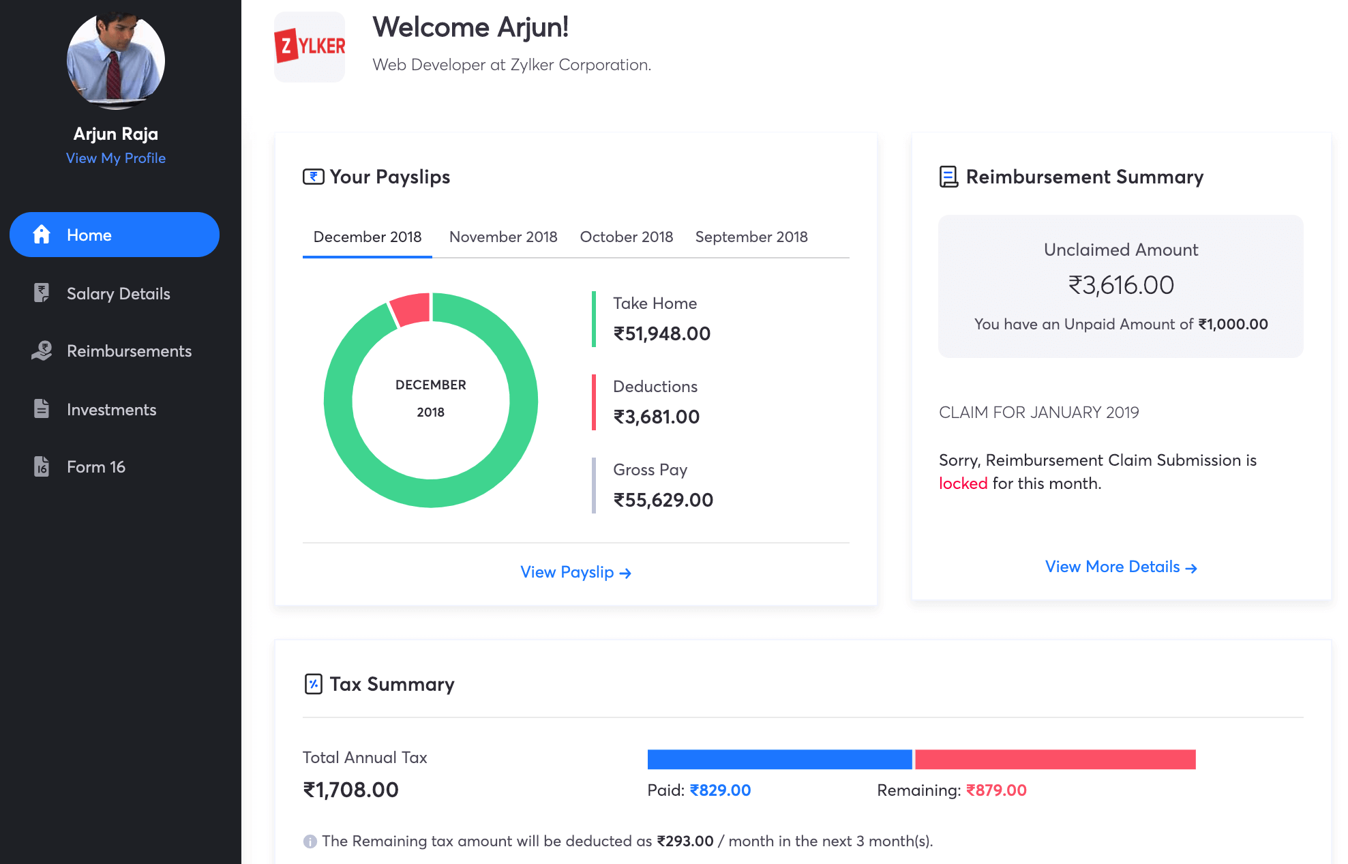Click the Tax Summary percent icon
This screenshot has width=1348, height=864.
coord(313,684)
